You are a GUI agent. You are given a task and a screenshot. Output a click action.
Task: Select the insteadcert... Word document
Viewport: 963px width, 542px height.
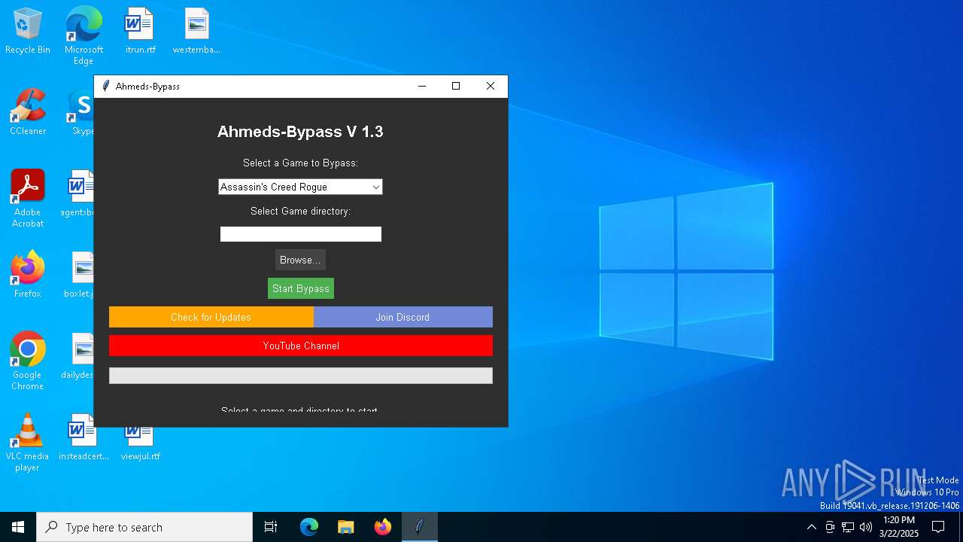click(84, 437)
